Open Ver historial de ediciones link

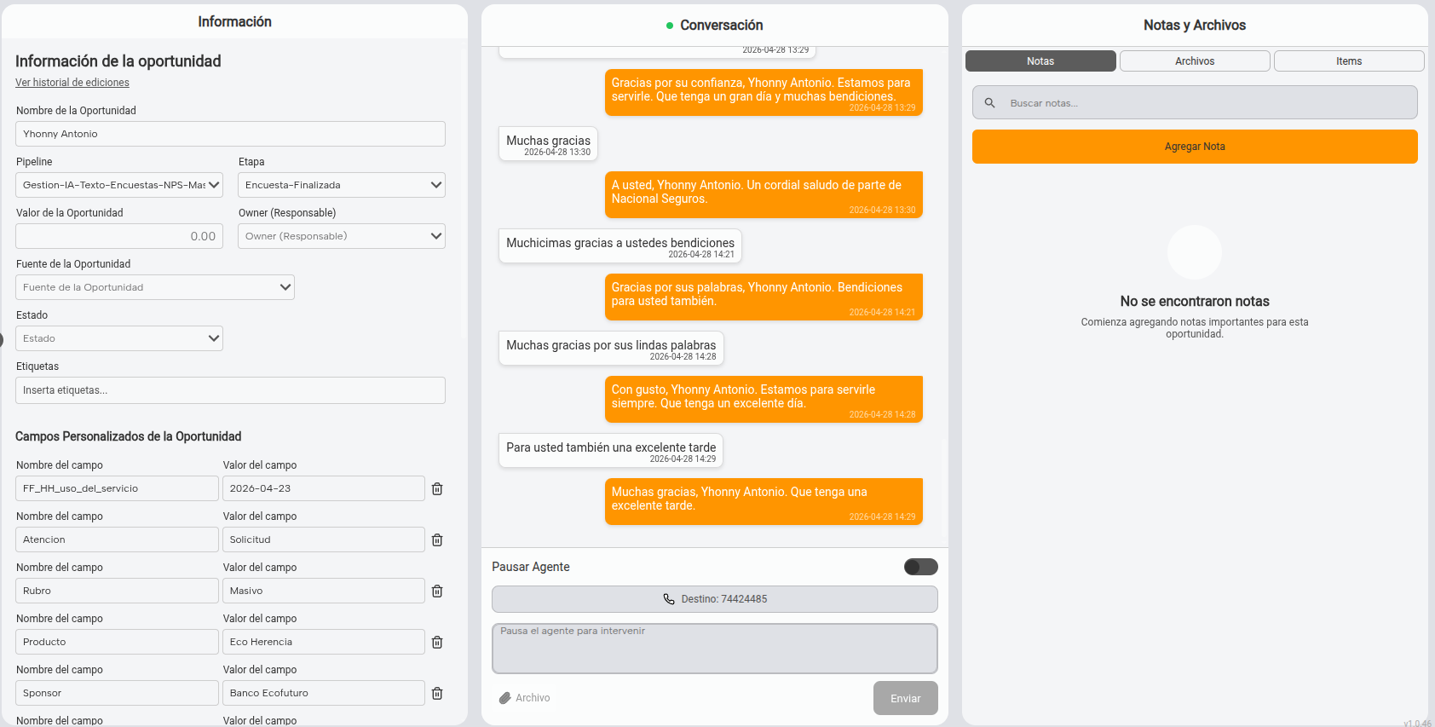click(x=72, y=83)
